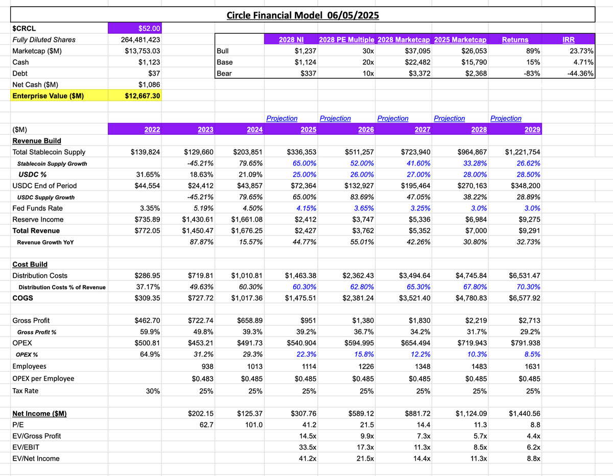Open the Projection link above 2028

click(x=450, y=118)
